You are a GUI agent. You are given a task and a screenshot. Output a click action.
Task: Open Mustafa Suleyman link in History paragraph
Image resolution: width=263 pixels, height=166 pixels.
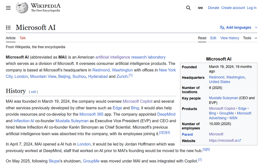pos(72,121)
